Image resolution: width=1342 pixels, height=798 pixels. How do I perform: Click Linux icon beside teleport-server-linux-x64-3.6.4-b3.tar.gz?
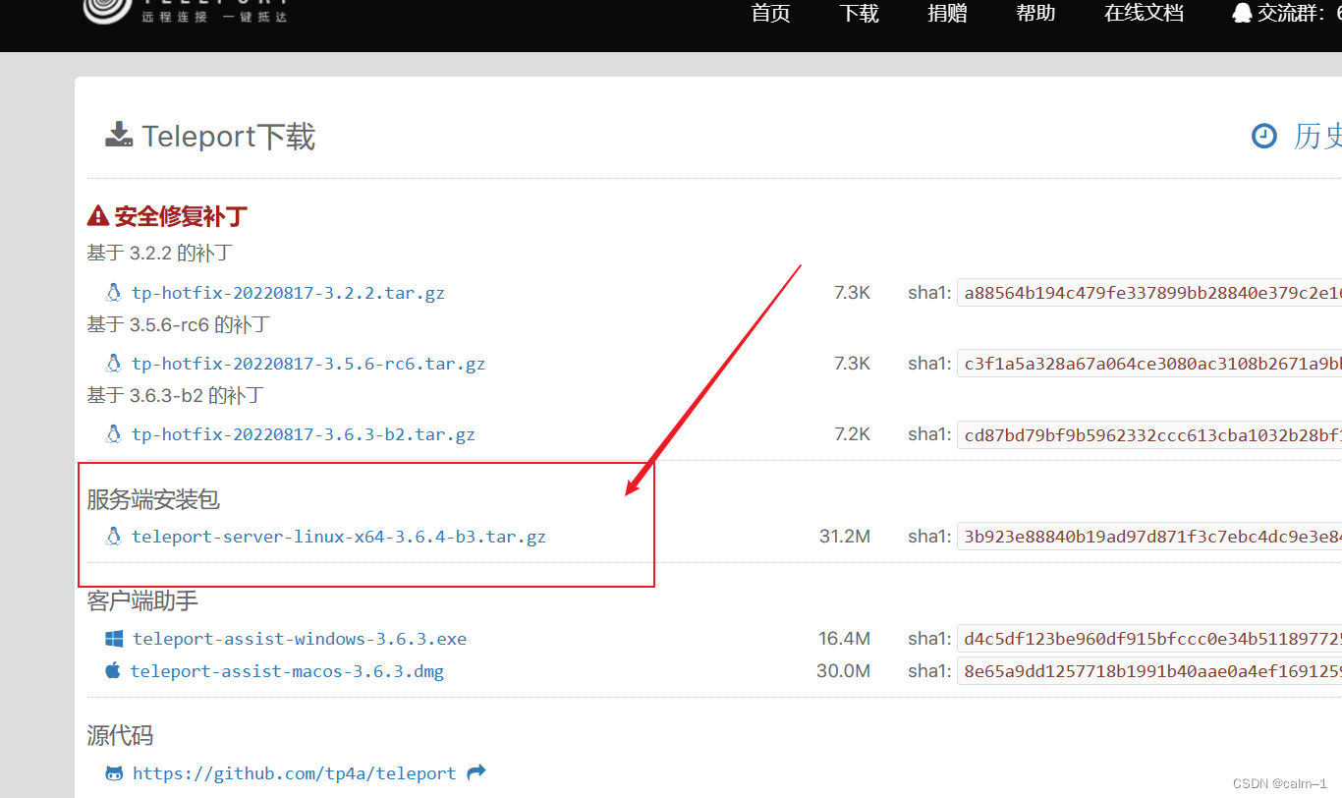[x=113, y=536]
